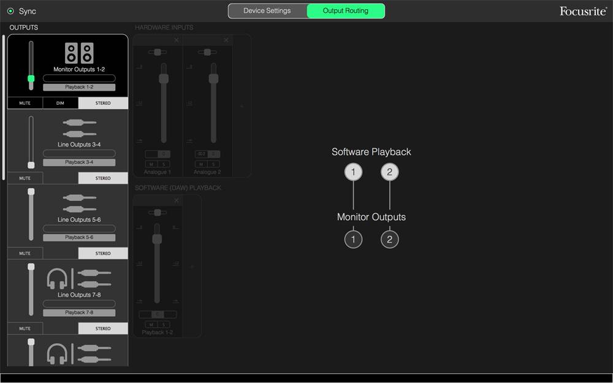Switch to the Device Settings tab
The image size is (613, 383).
click(267, 11)
